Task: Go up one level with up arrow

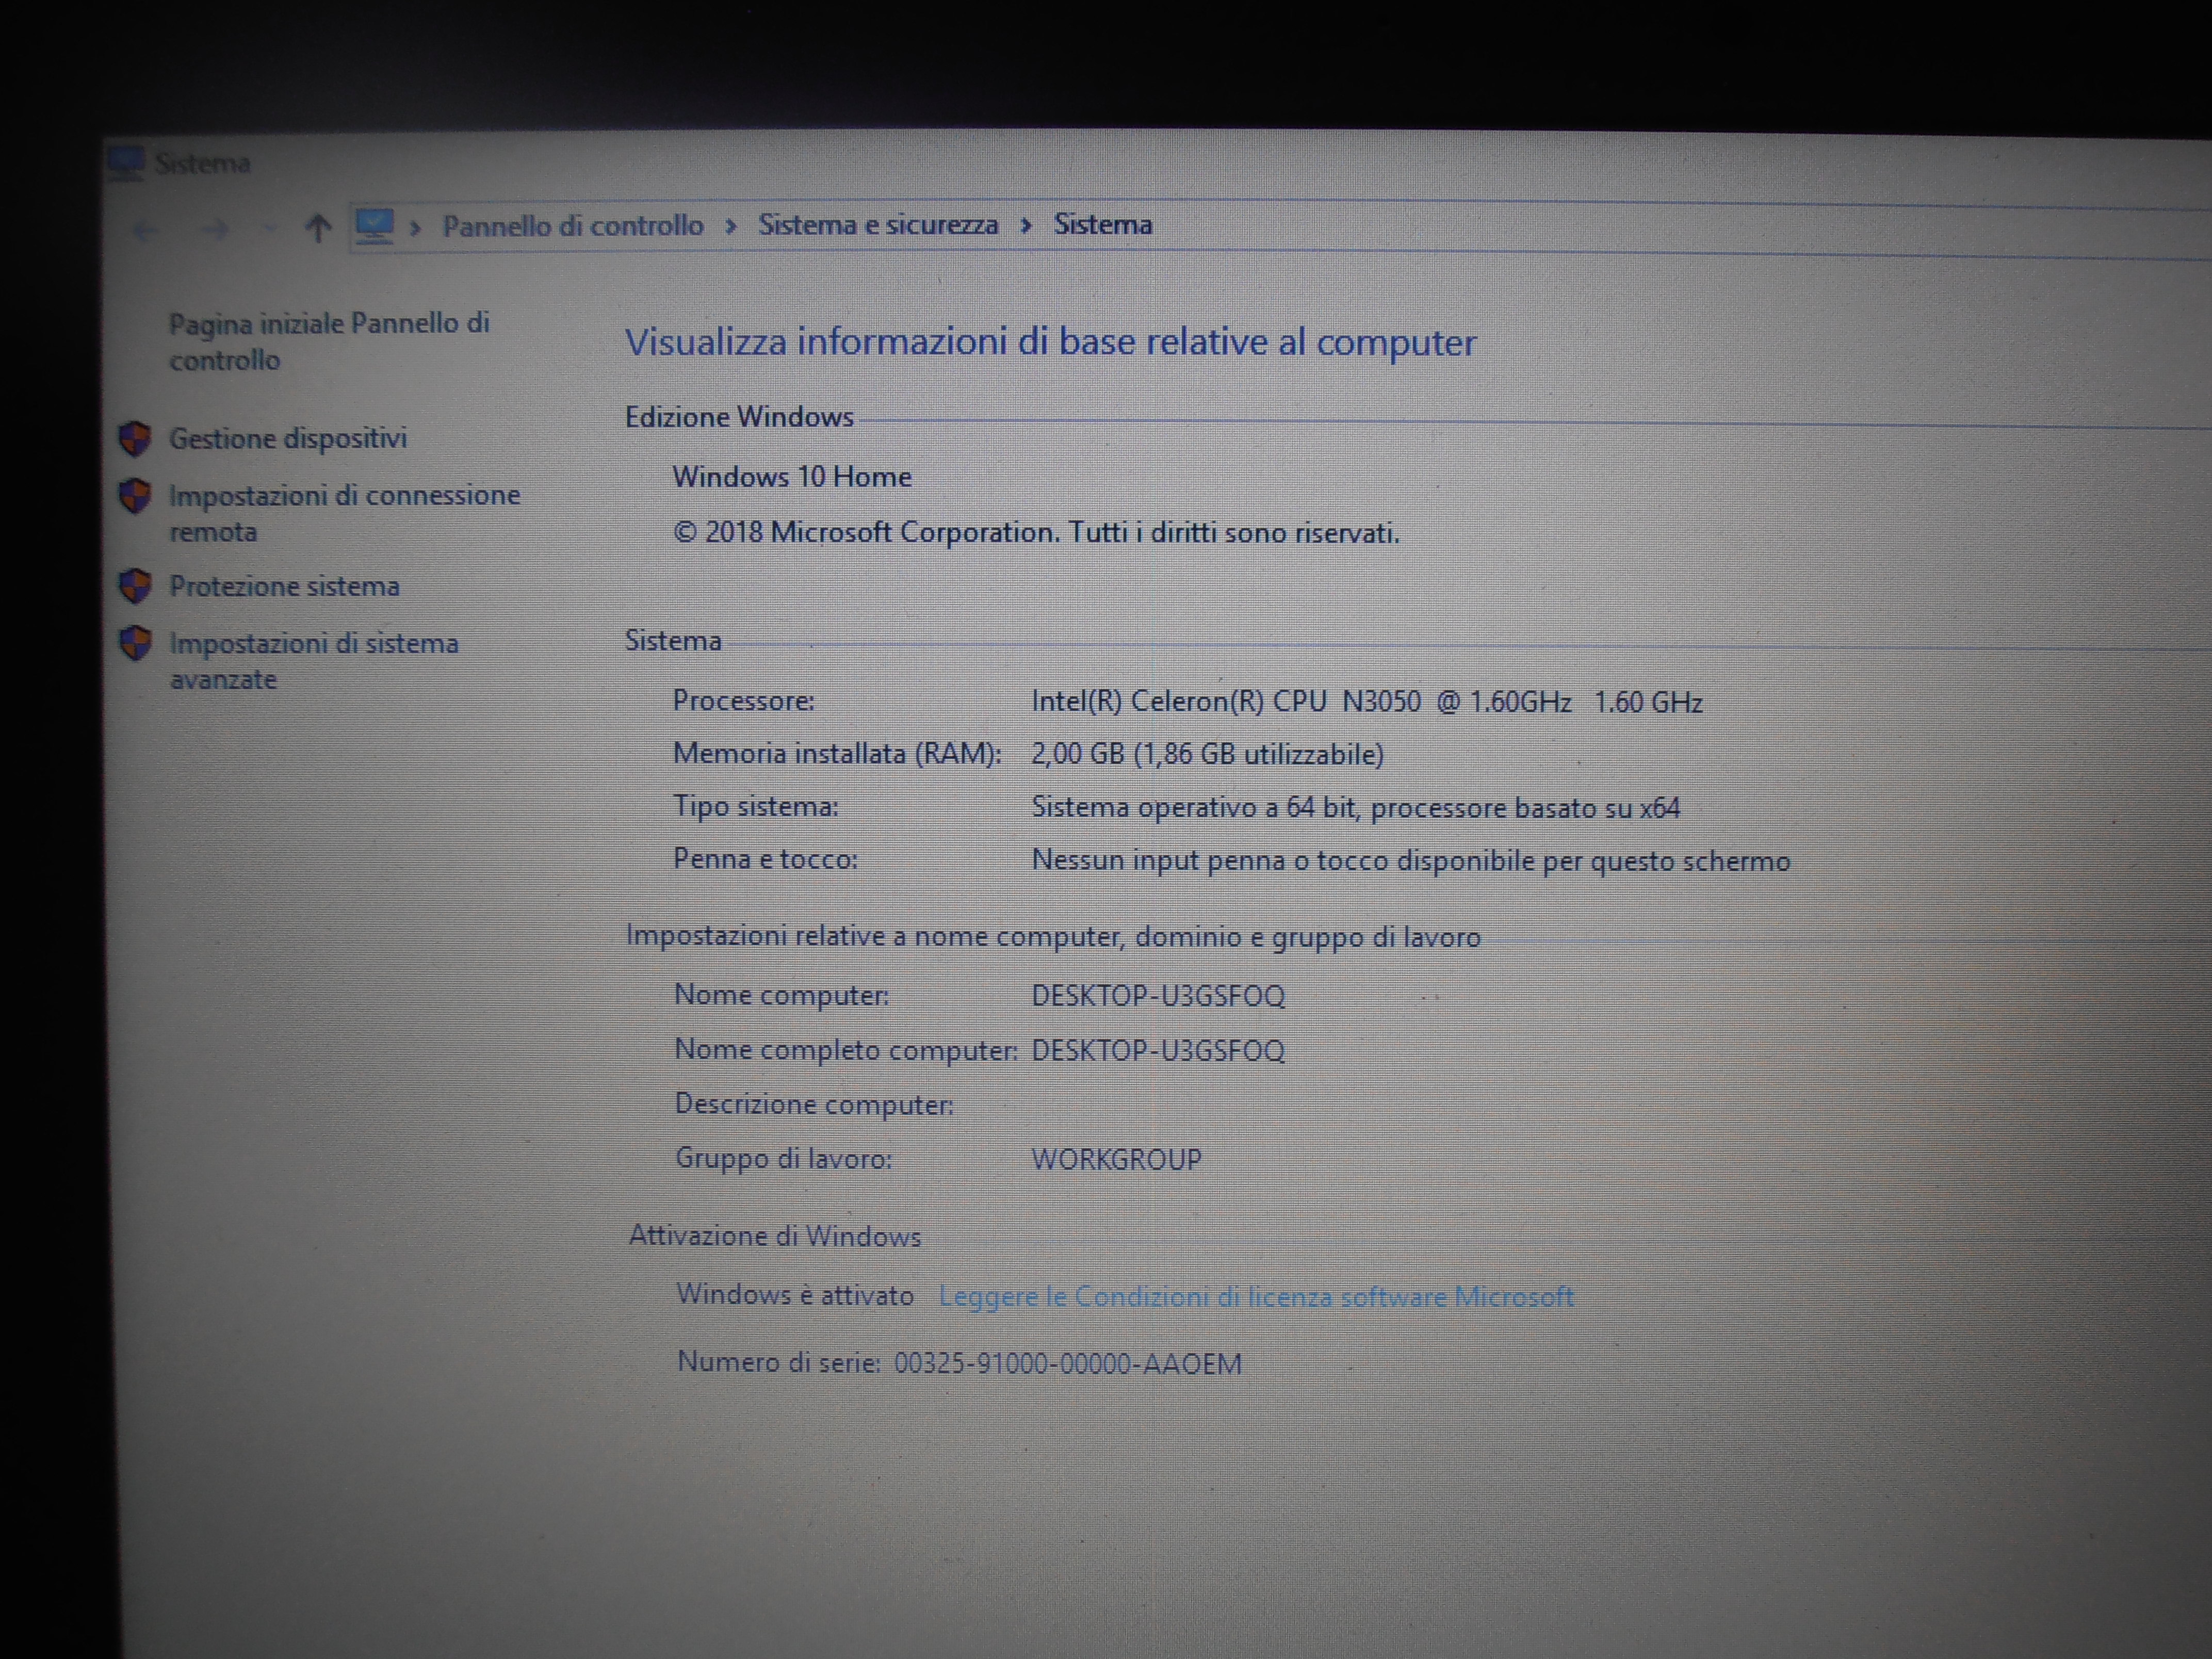Action: 318,228
